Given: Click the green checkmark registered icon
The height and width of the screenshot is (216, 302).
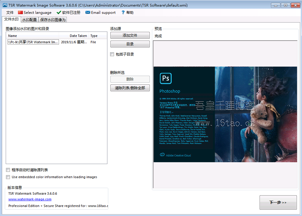Looking at the screenshot, I should [x=59, y=13].
